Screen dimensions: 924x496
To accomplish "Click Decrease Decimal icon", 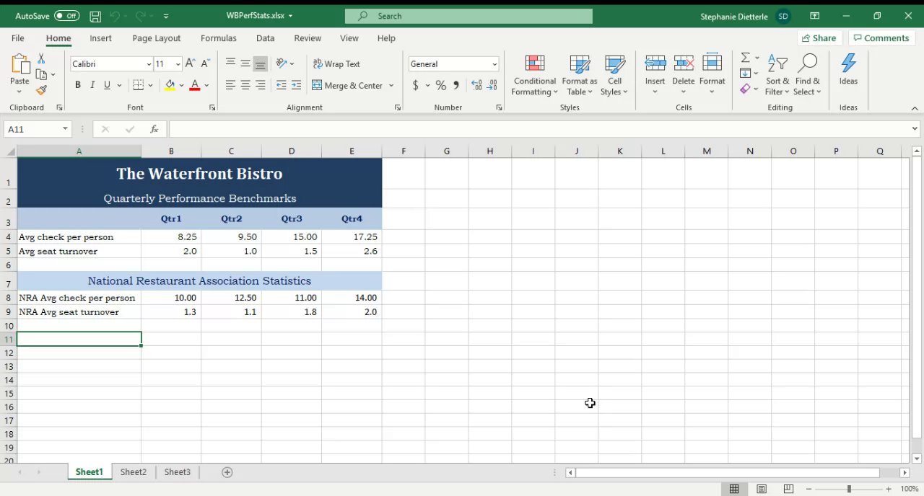I will [x=492, y=85].
